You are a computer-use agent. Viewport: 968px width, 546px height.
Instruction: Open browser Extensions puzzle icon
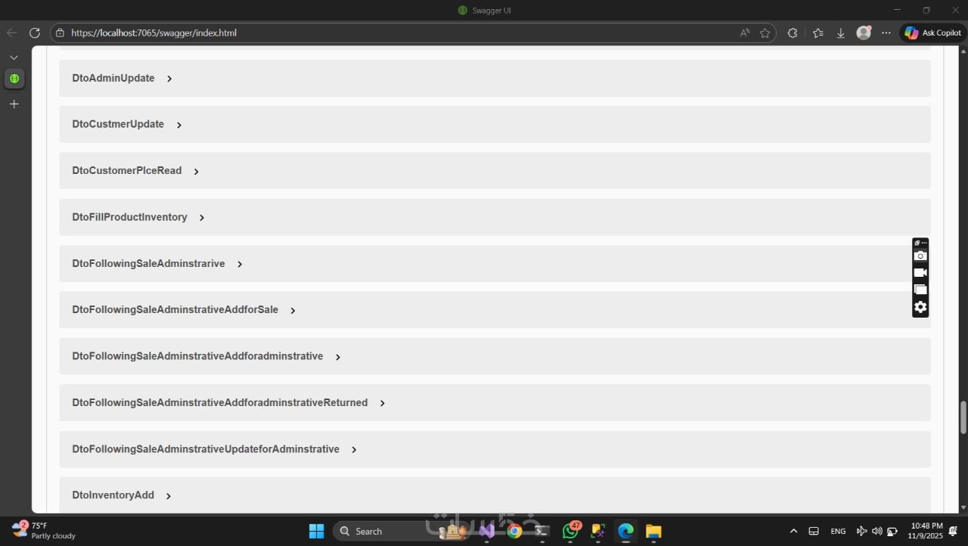pyautogui.click(x=793, y=33)
